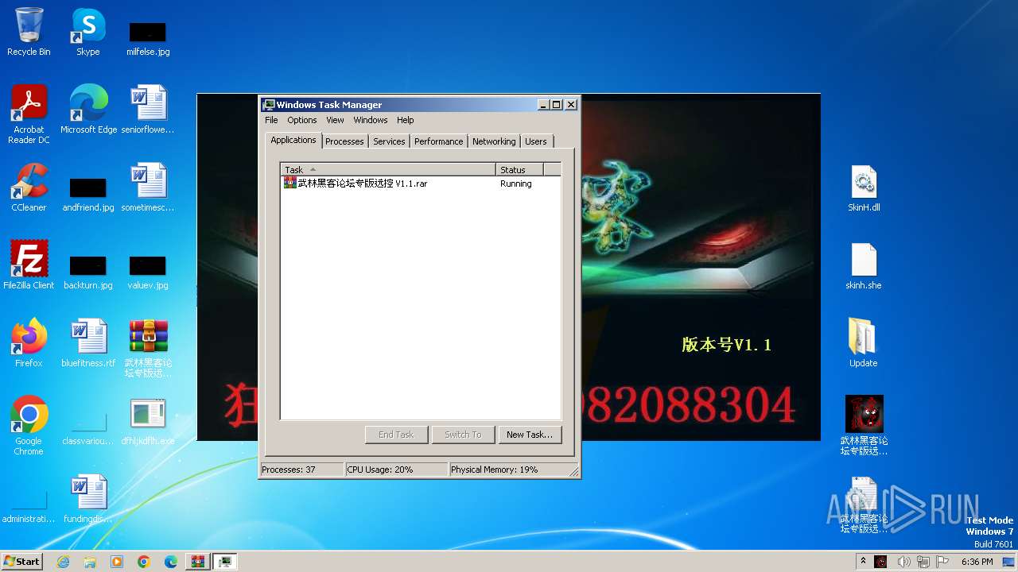Switch to the Networking tab
This screenshot has height=572, width=1018.
tap(494, 141)
